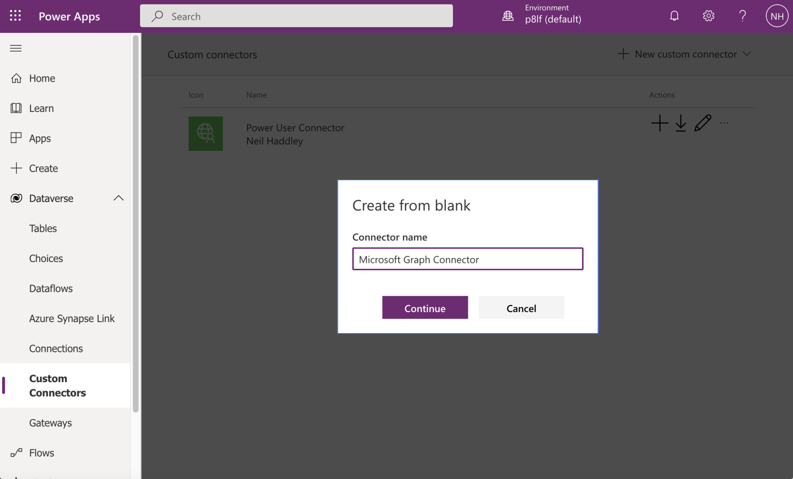Screen dimensions: 793x479
Task: Click the Power User Connector name
Action: [x=295, y=128]
